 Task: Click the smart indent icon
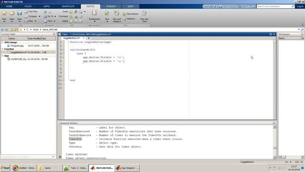[x=71, y=21]
